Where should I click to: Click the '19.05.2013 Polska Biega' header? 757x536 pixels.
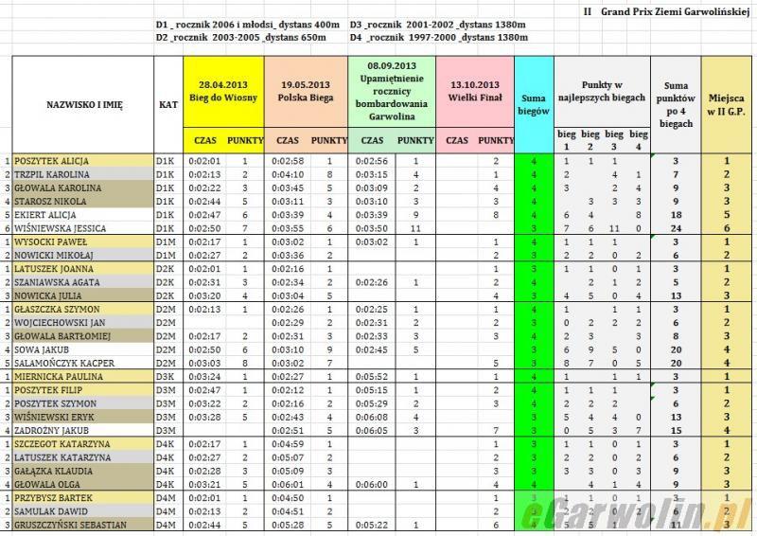pos(306,91)
